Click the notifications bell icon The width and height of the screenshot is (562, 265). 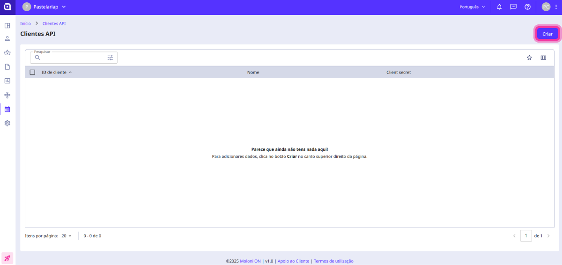point(499,7)
